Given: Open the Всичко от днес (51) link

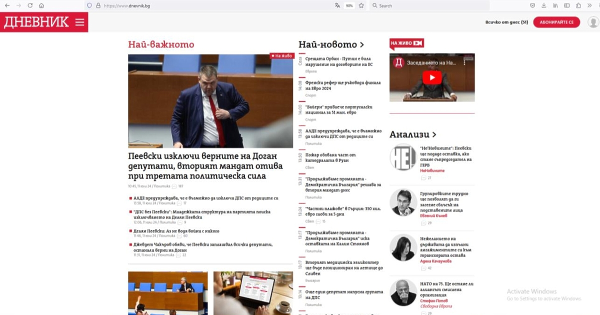Looking at the screenshot, I should pos(506,22).
